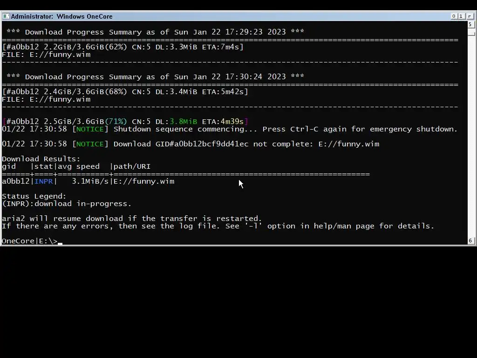This screenshot has height=358, width=477.
Task: Click the 'Administrator: Windows OneCore' title text
Action: tap(62, 16)
